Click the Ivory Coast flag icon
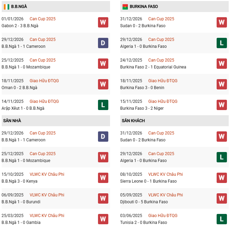The width and height of the screenshot is (229, 227). tap(7, 7)
